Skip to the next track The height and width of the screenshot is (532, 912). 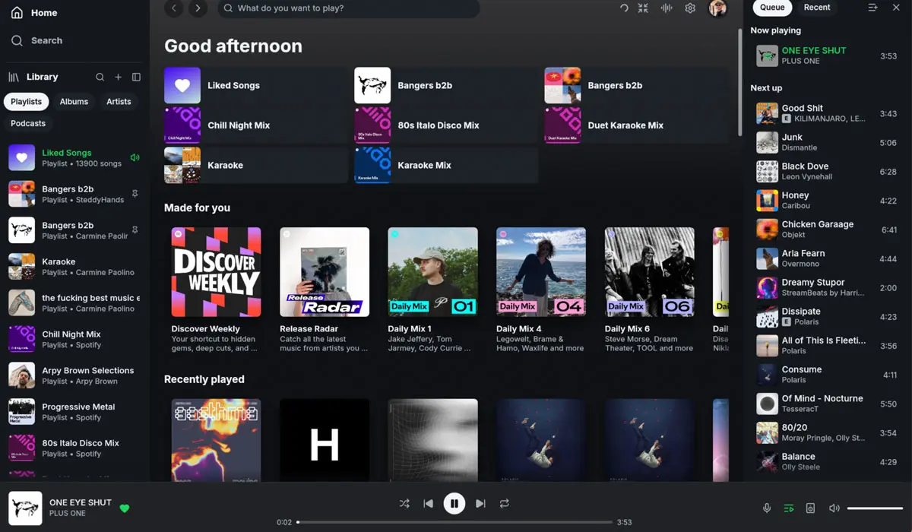(x=480, y=503)
